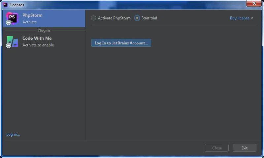The width and height of the screenshot is (264, 158).
Task: Click the Code With Me plugin icon
Action: [x=13, y=41]
